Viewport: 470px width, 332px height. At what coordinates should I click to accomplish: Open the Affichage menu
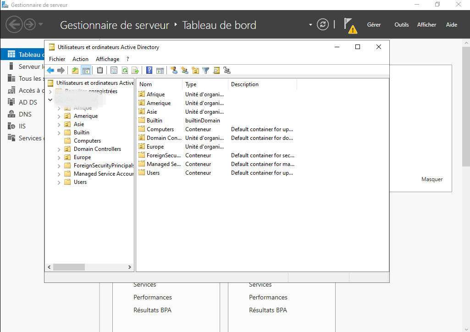pos(107,59)
